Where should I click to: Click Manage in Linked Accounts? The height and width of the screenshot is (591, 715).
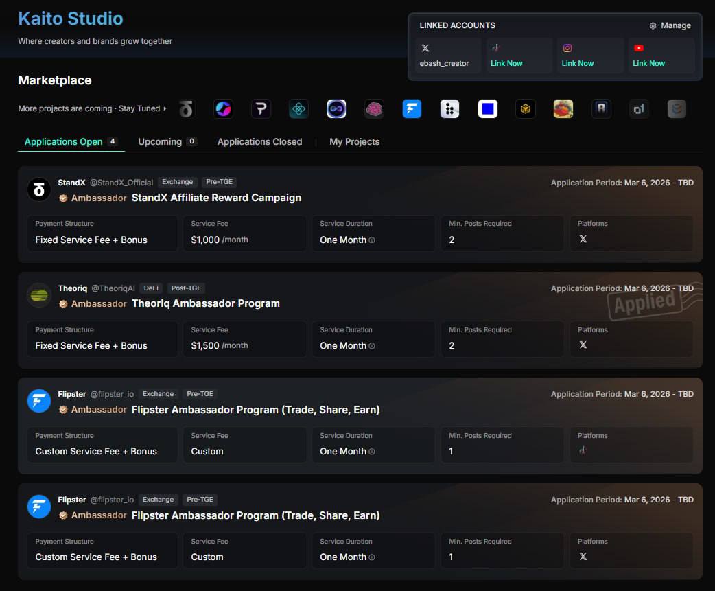670,25
